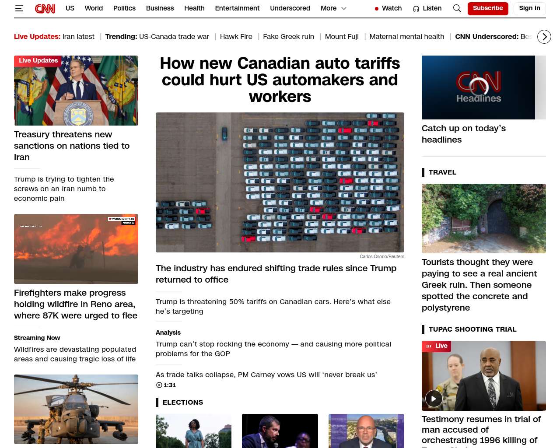Open the Treasury press conference thumbnail
The image size is (560, 448).
[76, 91]
